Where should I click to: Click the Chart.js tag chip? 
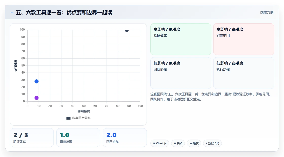(x=159, y=143)
